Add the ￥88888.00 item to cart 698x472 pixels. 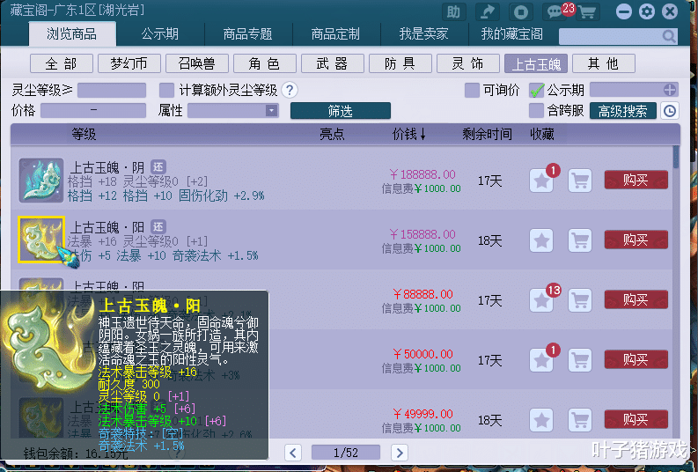click(580, 300)
